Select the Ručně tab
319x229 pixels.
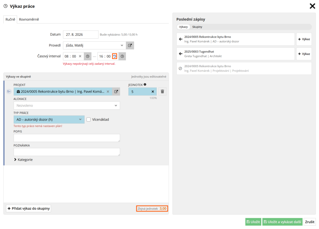click(x=10, y=19)
